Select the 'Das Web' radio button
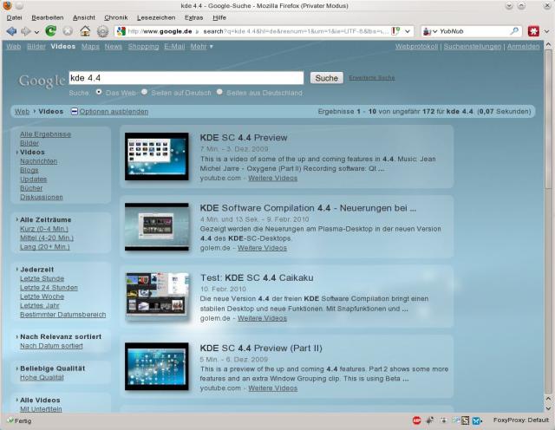 point(99,92)
